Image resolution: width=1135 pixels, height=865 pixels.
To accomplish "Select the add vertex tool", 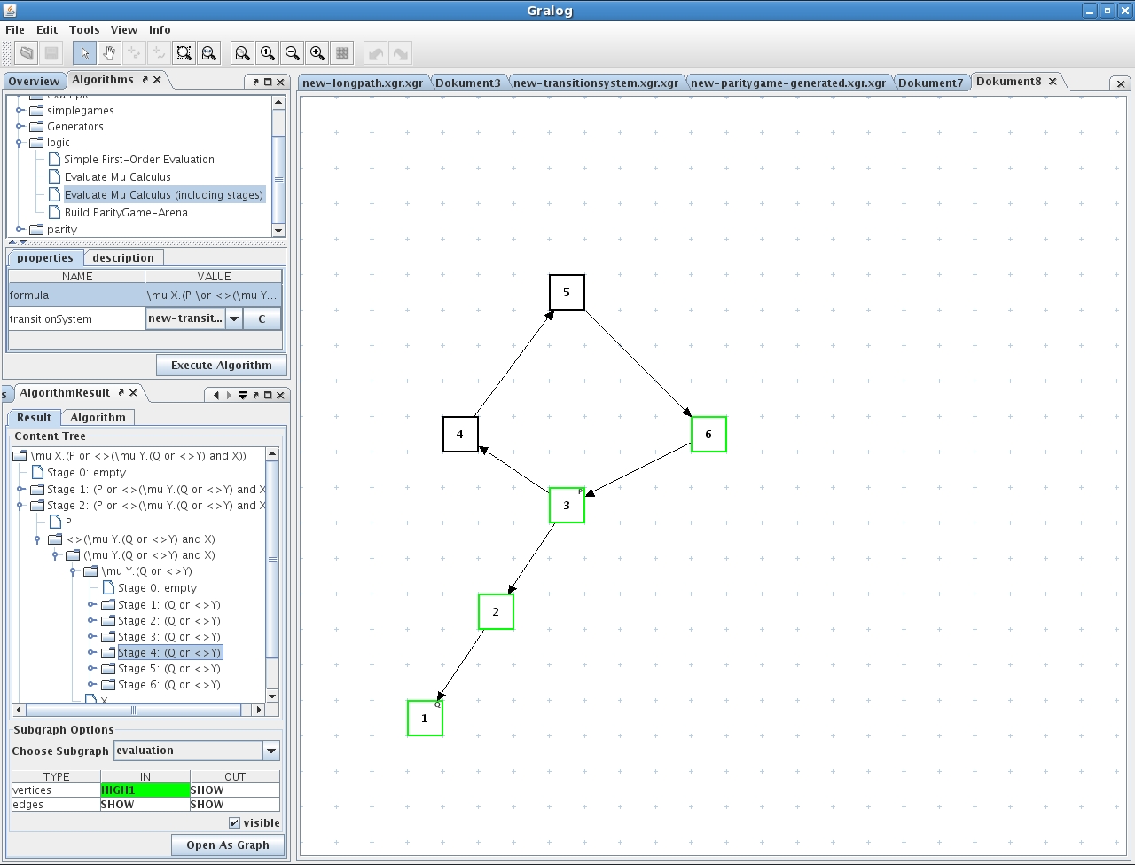I will 134,53.
